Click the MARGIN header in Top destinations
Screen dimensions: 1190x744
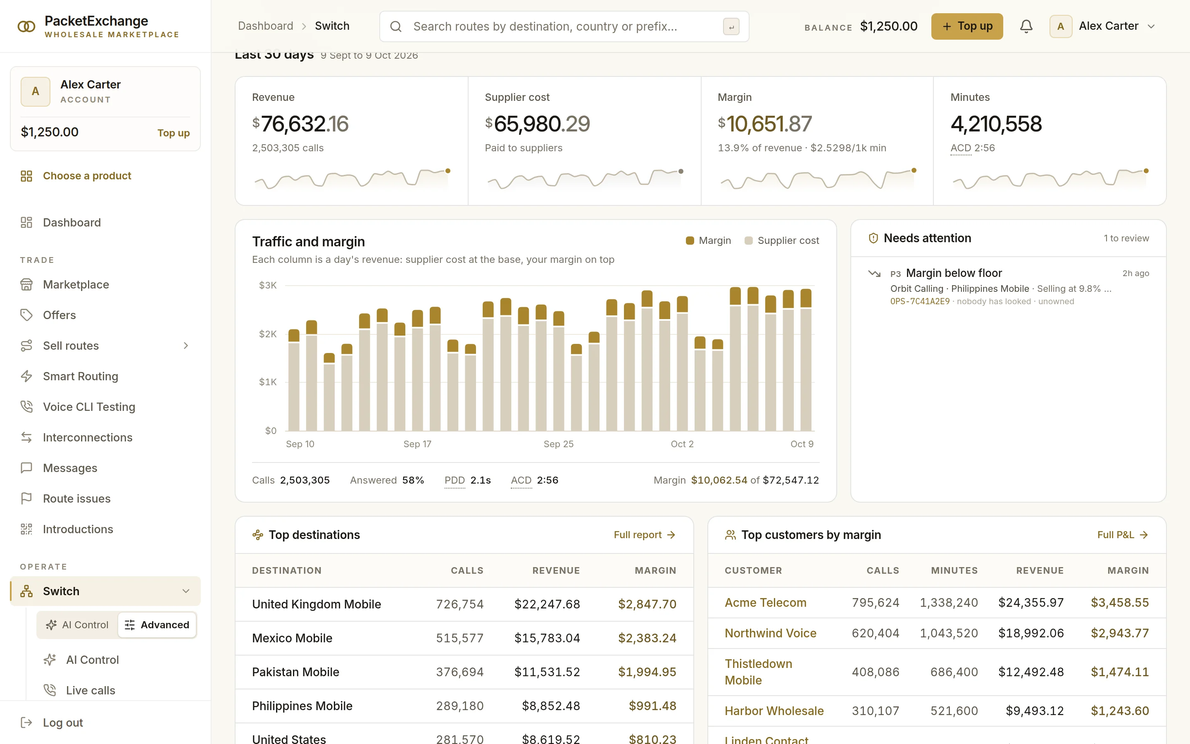pos(655,570)
